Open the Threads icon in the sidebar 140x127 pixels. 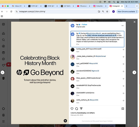(4, 115)
